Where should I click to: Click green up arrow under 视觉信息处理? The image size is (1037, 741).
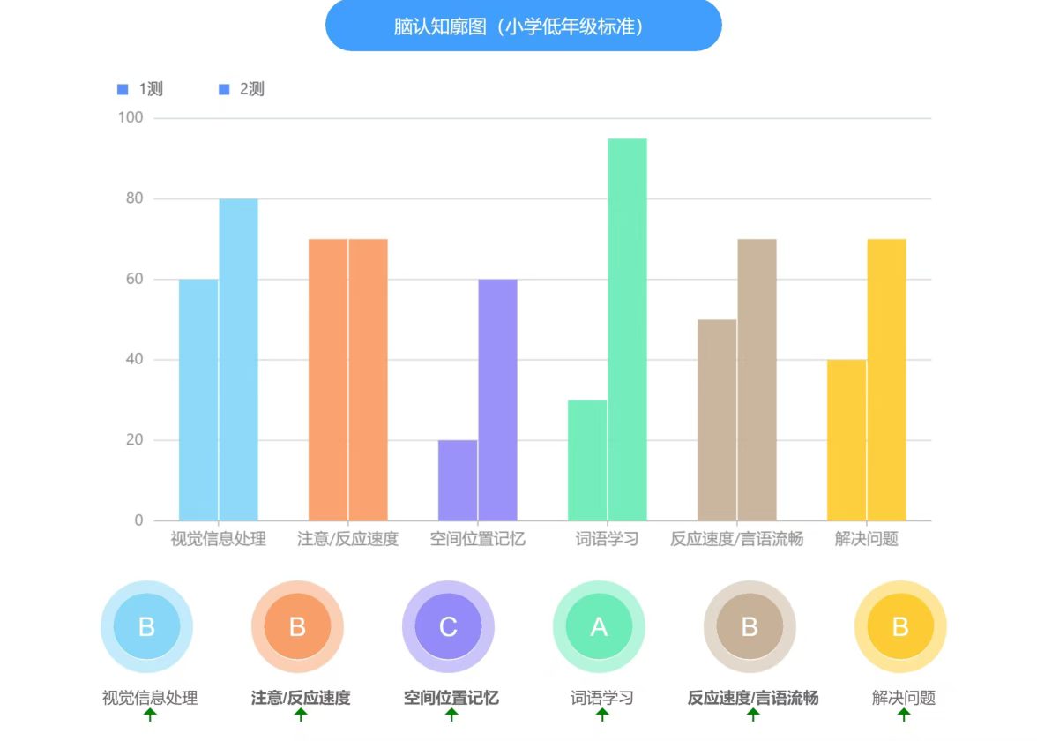(x=150, y=715)
